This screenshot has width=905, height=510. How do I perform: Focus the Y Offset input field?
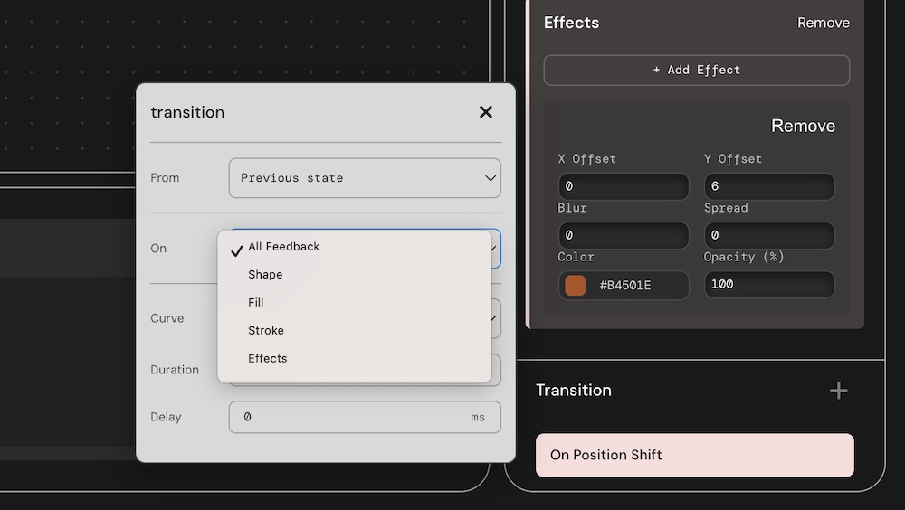click(769, 187)
